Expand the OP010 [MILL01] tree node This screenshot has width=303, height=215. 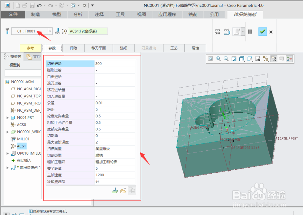point(8,153)
